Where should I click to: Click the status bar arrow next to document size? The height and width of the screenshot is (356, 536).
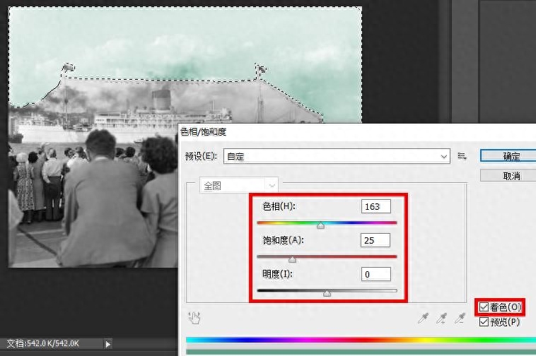point(107,344)
